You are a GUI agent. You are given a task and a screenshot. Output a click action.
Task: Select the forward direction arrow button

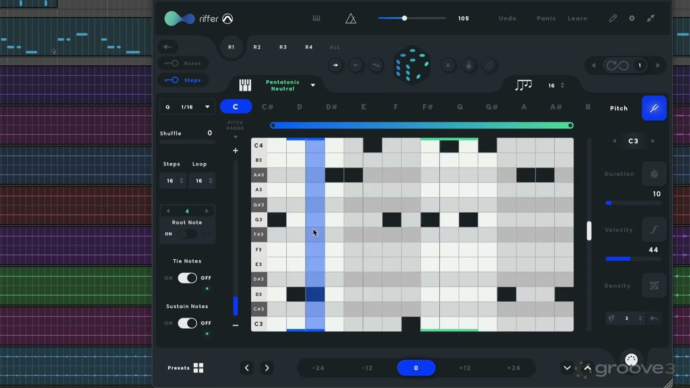pyautogui.click(x=335, y=65)
